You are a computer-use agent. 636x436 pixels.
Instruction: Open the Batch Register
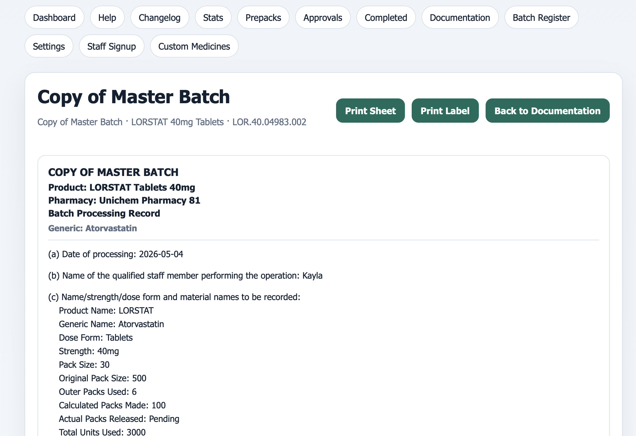541,17
